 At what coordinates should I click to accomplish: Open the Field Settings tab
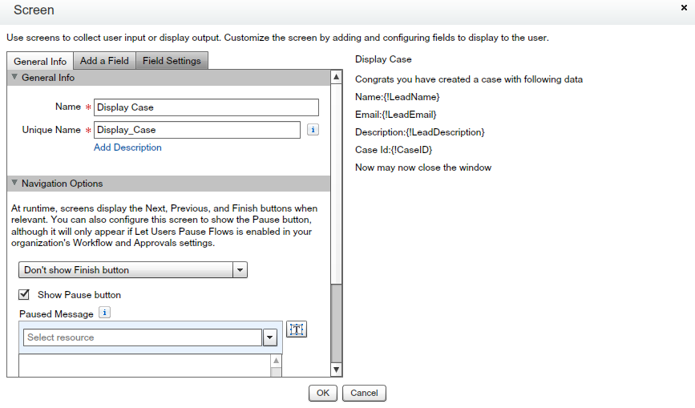[173, 61]
